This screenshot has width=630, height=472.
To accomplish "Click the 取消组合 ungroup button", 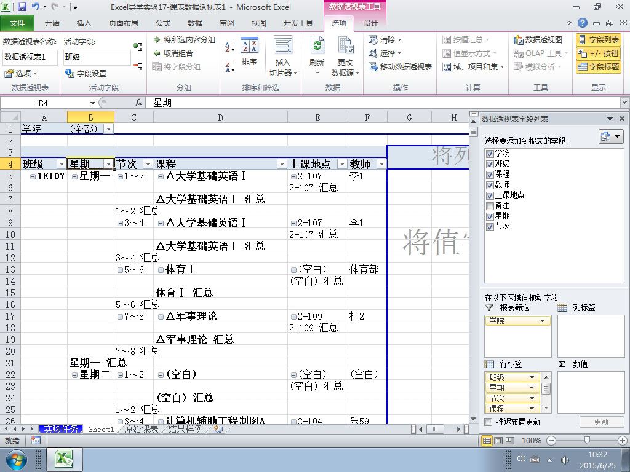I will [173, 53].
